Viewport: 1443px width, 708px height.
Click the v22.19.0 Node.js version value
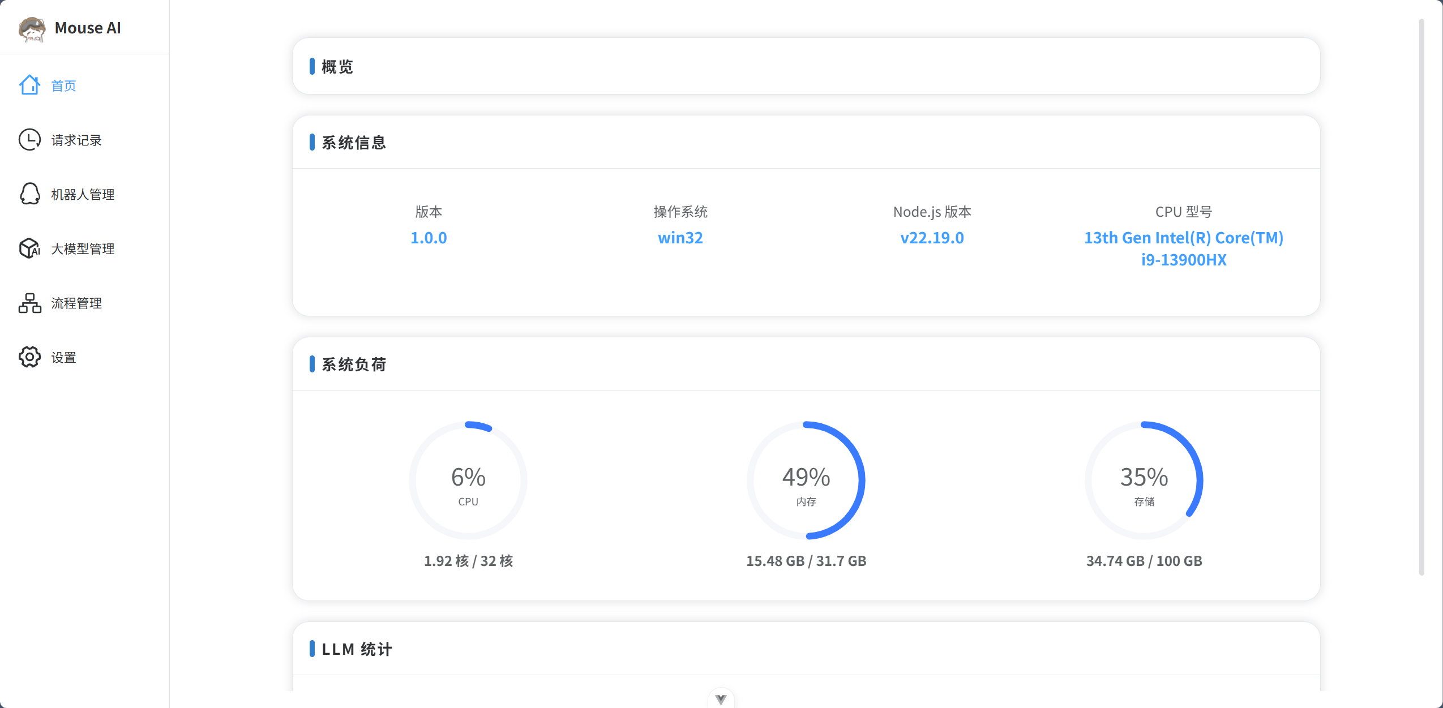932,238
